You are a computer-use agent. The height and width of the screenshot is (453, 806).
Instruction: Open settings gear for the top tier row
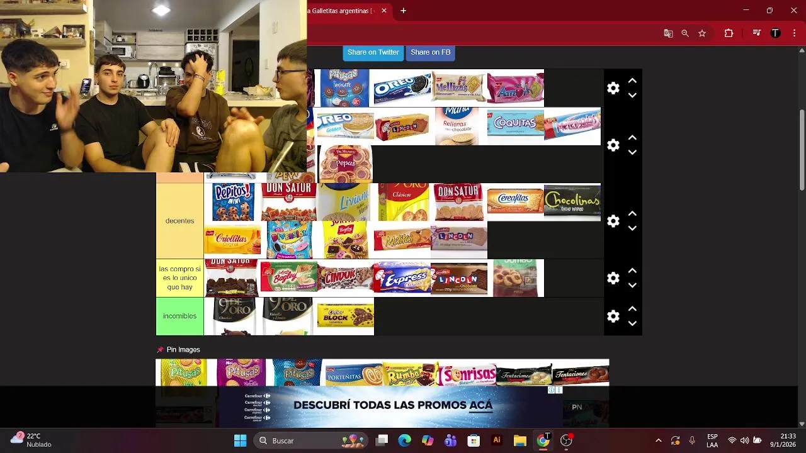[613, 88]
